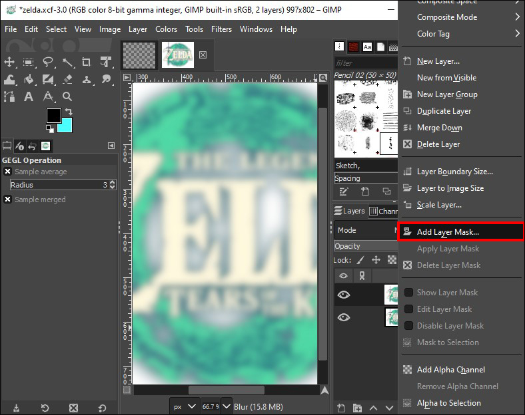The height and width of the screenshot is (415, 525).
Task: Select the Move tool
Action: (x=9, y=62)
